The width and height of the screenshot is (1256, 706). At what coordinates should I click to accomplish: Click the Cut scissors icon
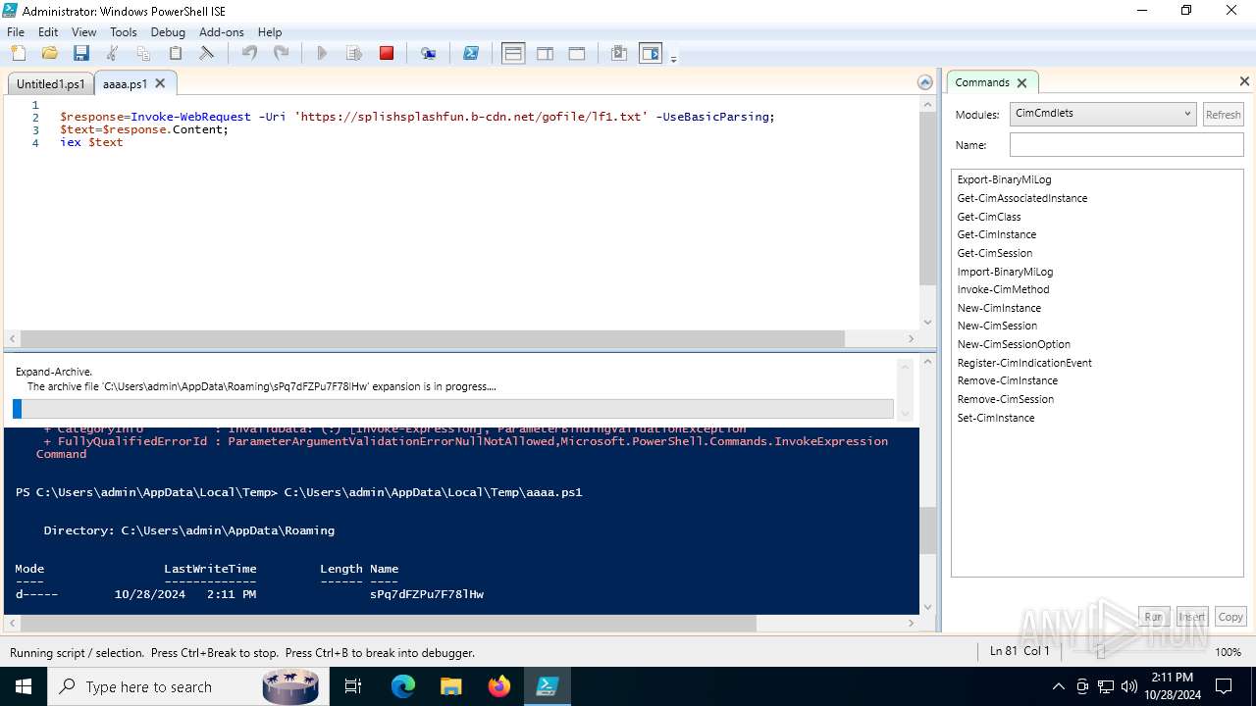[112, 54]
